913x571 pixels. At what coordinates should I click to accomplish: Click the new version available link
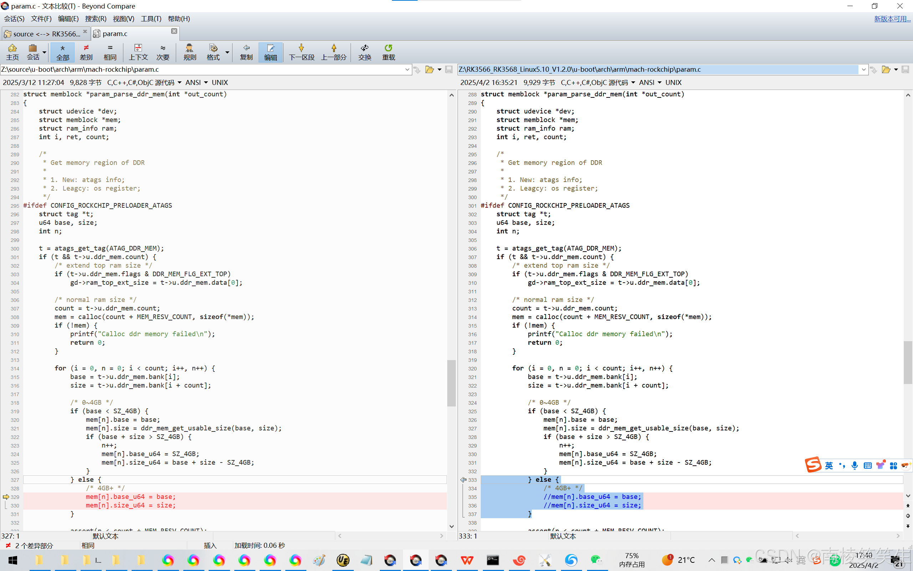[x=892, y=19]
